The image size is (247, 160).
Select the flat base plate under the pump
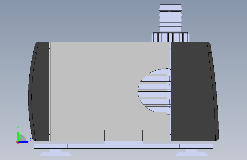(x=124, y=146)
